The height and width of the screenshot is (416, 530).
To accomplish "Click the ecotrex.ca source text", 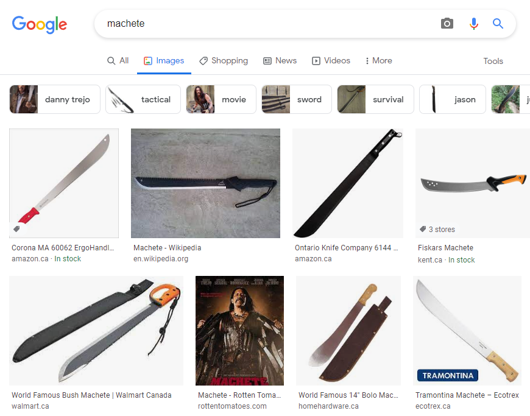I will 433,406.
